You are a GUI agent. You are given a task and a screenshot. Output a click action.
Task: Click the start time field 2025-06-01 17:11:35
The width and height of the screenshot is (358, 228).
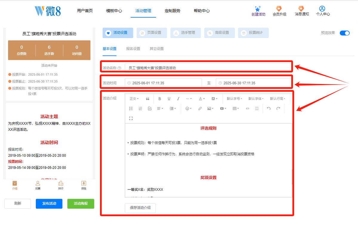pyautogui.click(x=163, y=83)
